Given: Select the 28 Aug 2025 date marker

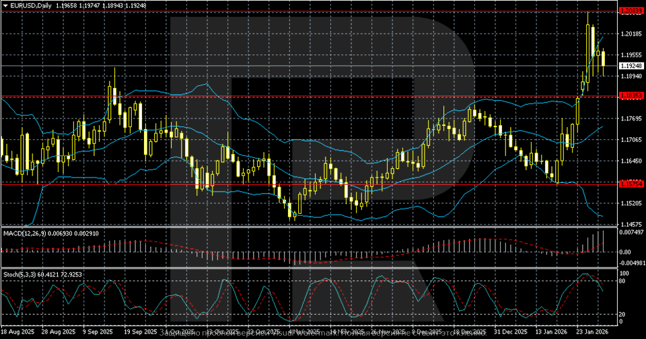Looking at the screenshot, I should (x=55, y=332).
